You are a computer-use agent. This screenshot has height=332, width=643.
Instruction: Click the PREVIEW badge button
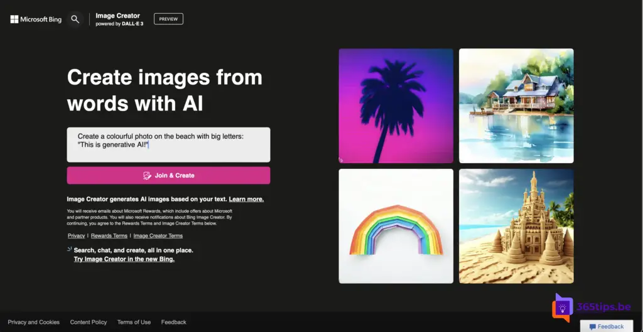pyautogui.click(x=168, y=19)
